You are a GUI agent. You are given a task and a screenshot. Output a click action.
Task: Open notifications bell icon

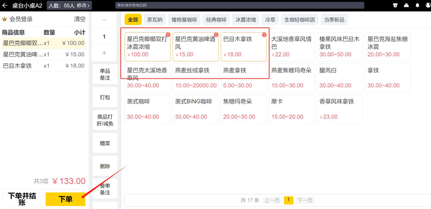[417, 5]
